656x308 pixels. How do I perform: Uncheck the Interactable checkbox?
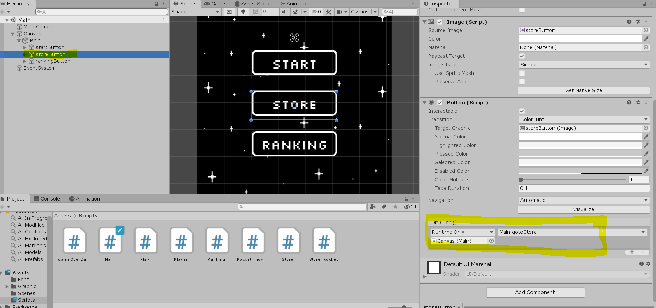click(x=522, y=111)
